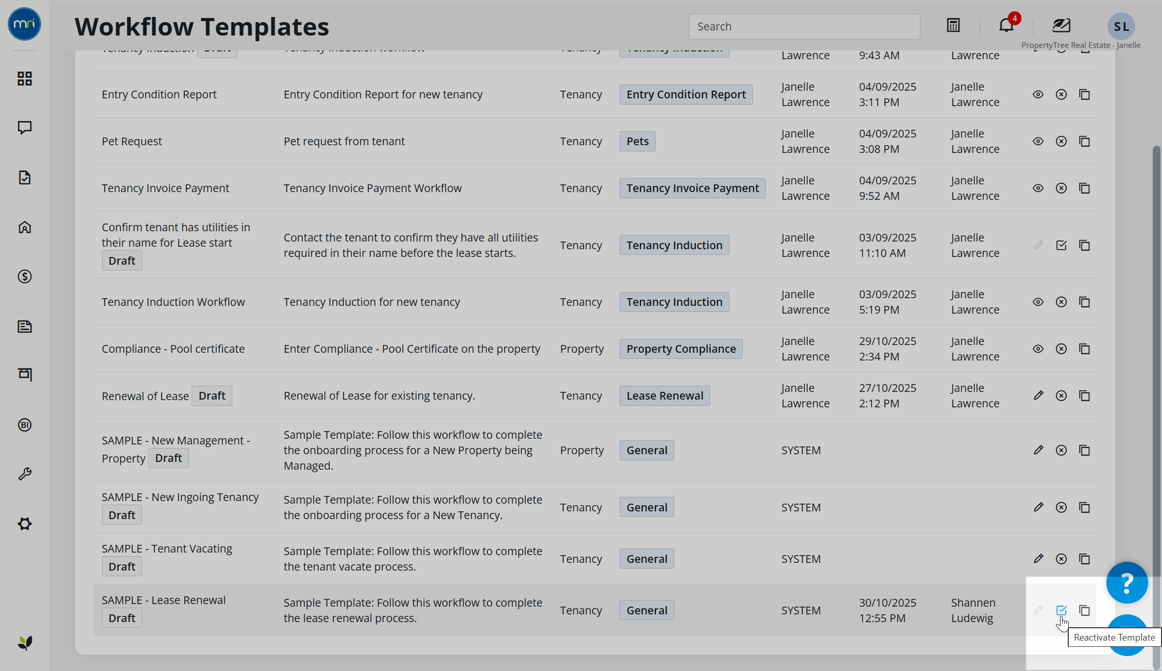
Task: Duplicate the Compliance - Pool certificate template
Action: [1085, 349]
